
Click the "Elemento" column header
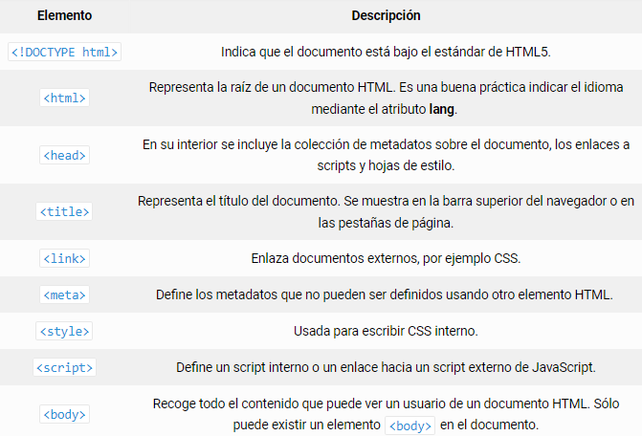[x=65, y=16]
